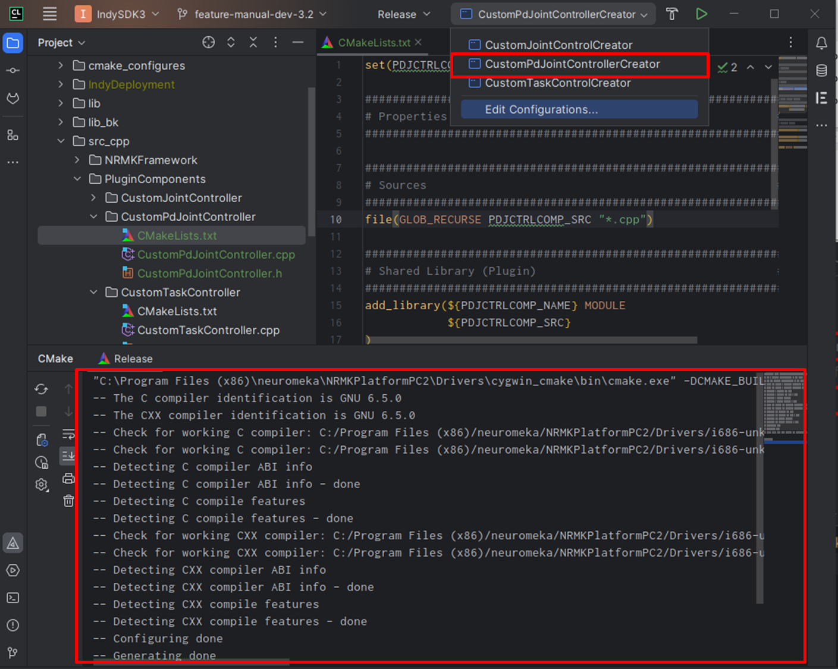Click the clock-with-lock icon in CMake toolbar
Image resolution: width=838 pixels, height=669 pixels.
pos(41,462)
